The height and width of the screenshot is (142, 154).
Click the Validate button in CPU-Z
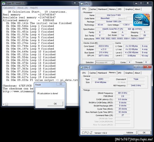pyautogui.click(x=130, y=132)
